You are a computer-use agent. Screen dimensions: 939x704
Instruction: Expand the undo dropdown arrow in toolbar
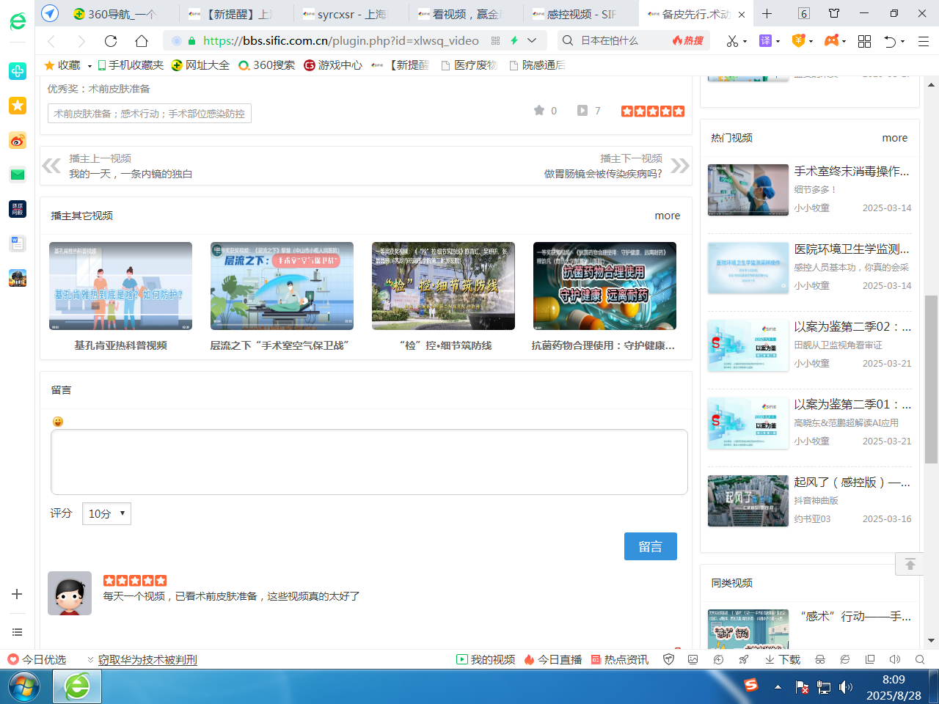click(x=903, y=42)
